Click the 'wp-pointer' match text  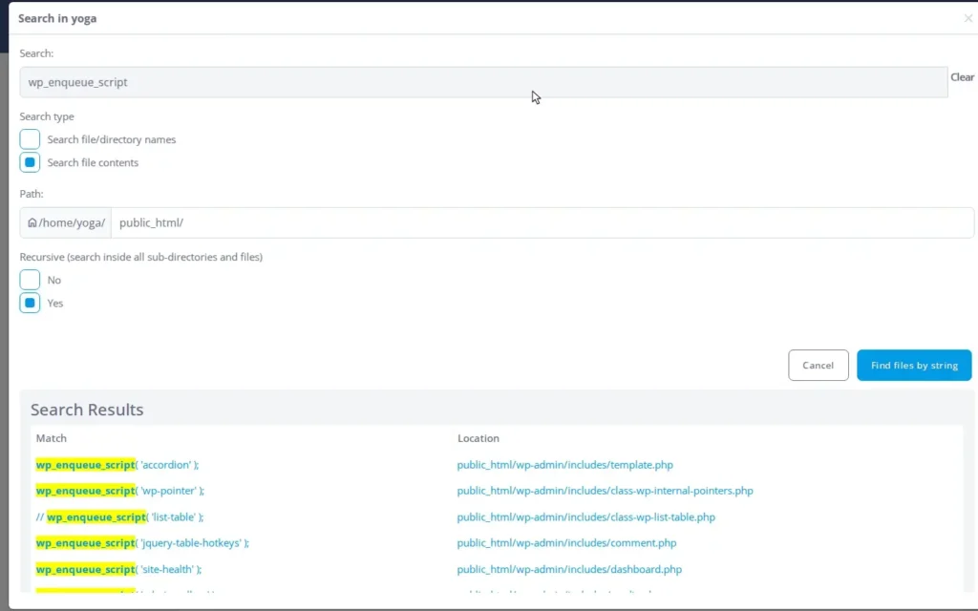point(119,491)
